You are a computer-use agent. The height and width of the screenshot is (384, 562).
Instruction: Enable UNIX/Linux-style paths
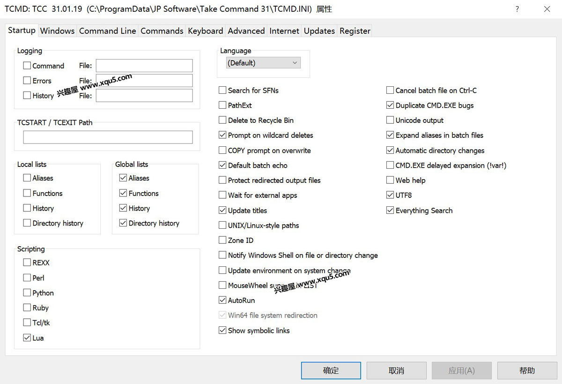[x=222, y=226]
